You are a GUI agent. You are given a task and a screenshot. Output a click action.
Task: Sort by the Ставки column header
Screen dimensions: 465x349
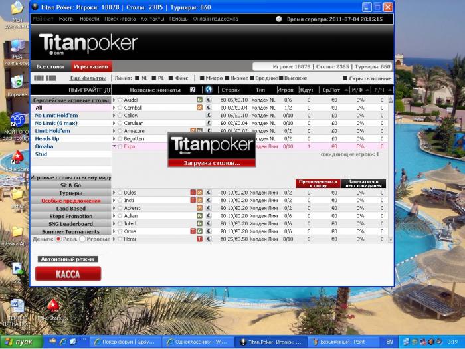231,90
